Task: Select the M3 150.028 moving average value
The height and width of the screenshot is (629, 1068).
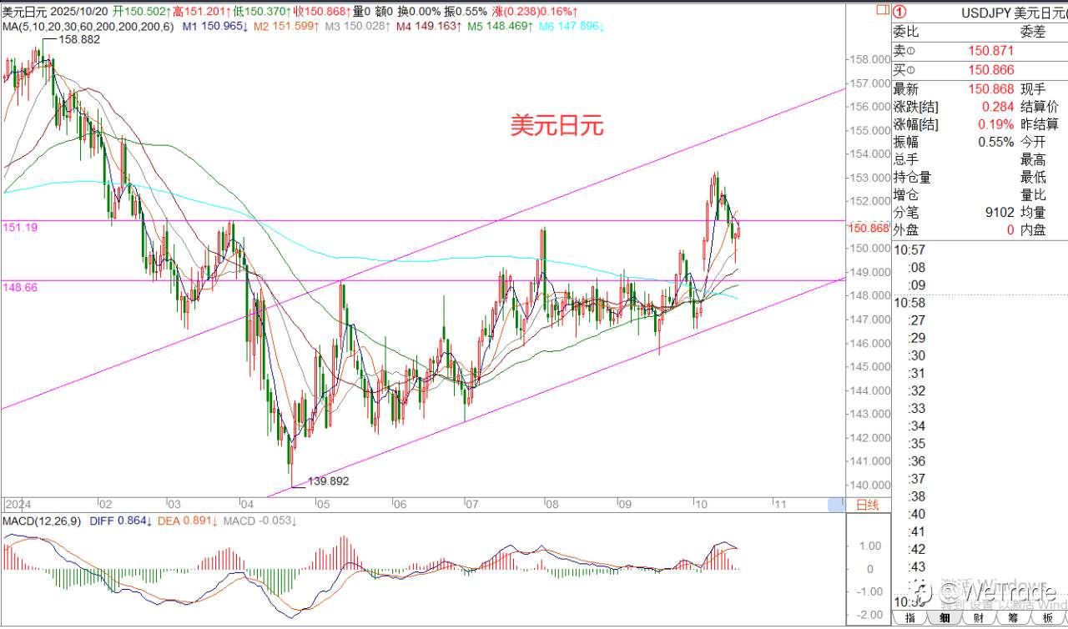Action: pos(359,27)
